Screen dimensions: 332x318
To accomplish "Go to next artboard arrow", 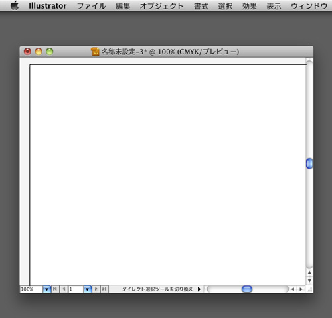I will coord(96,289).
